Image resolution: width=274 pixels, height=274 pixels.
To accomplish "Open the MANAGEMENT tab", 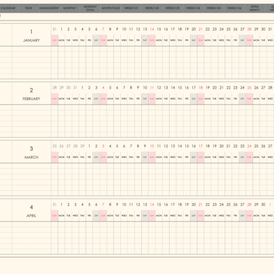I will point(49,8).
